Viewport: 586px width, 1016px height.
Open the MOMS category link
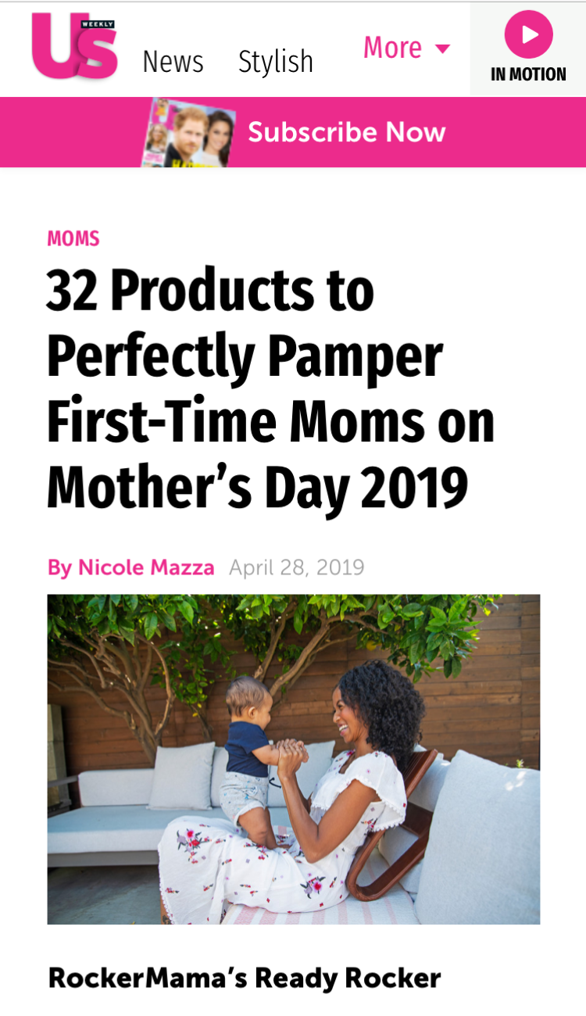tap(73, 239)
